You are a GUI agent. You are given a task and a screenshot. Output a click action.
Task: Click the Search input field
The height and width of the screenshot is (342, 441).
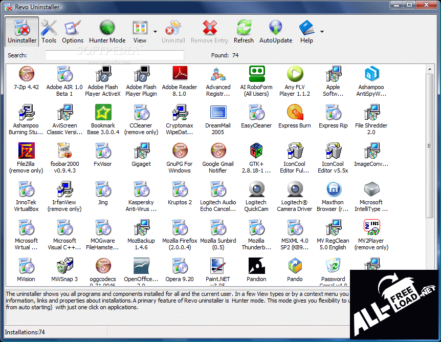click(x=115, y=55)
